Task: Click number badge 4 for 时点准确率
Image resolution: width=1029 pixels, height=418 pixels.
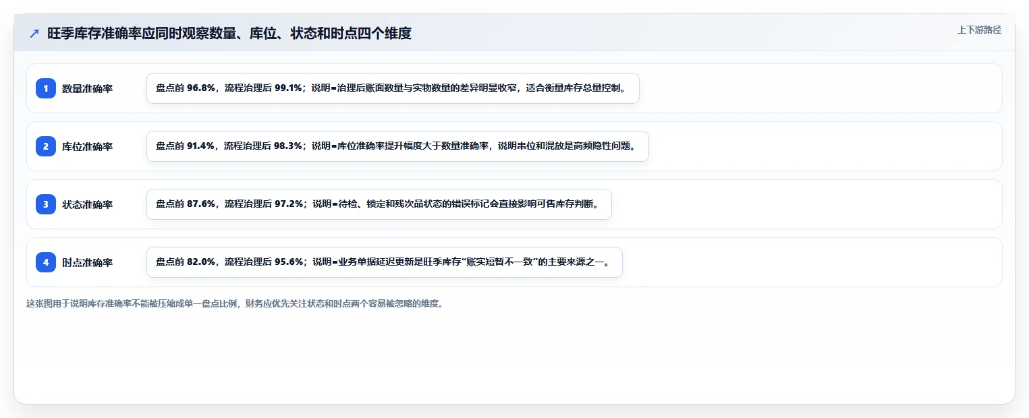Action: coord(46,262)
